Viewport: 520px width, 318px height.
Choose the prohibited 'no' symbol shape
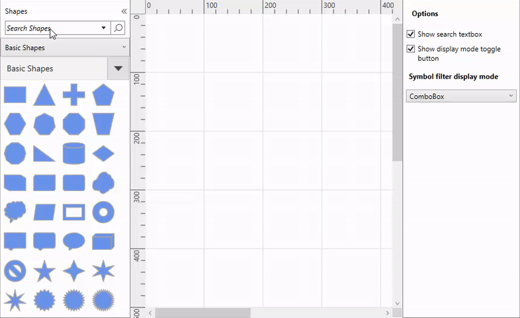15,270
